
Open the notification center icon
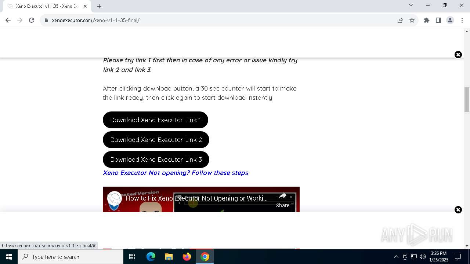[x=458, y=257]
